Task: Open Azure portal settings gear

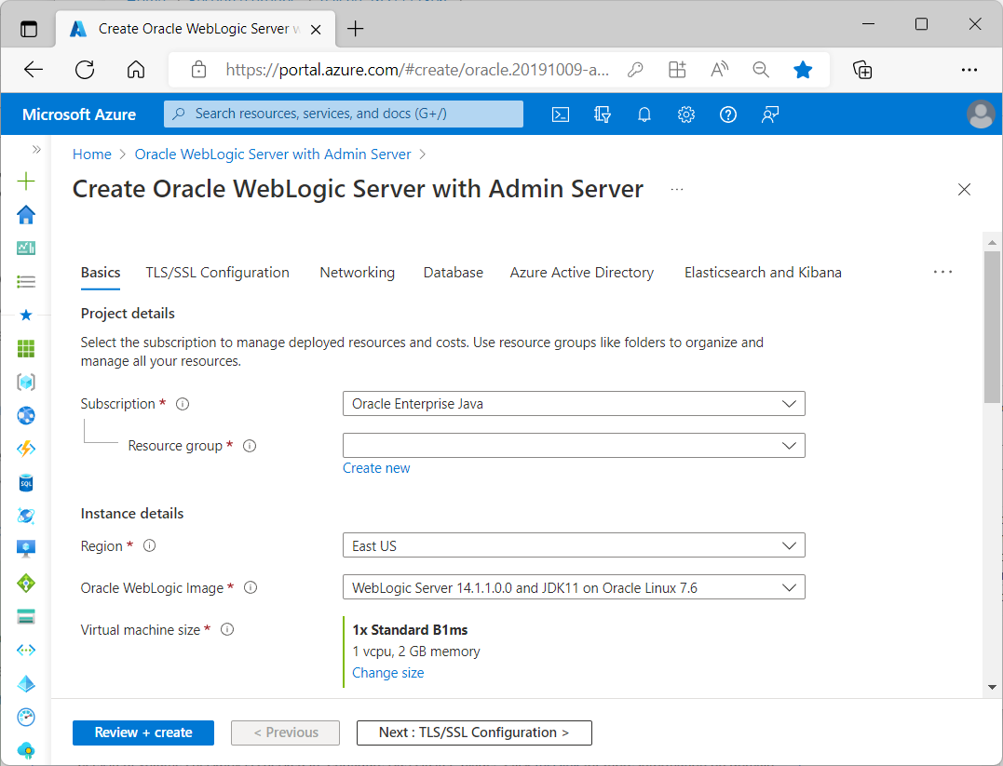Action: [x=685, y=114]
